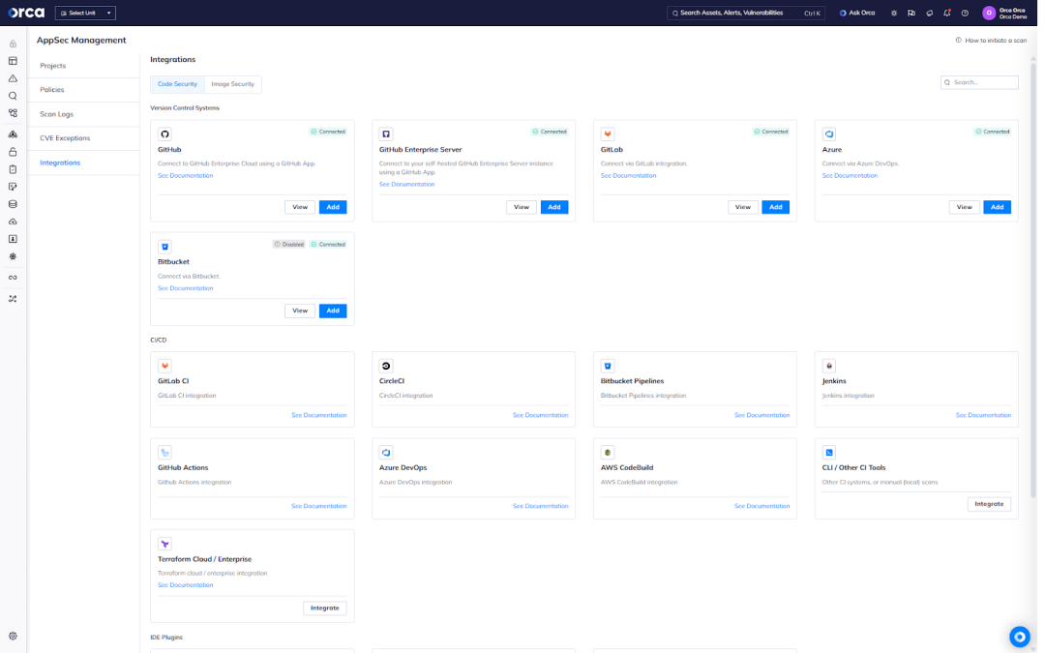Open the Alerts page from the left sidebar
Image resolution: width=1045 pixels, height=653 pixels.
pyautogui.click(x=12, y=78)
